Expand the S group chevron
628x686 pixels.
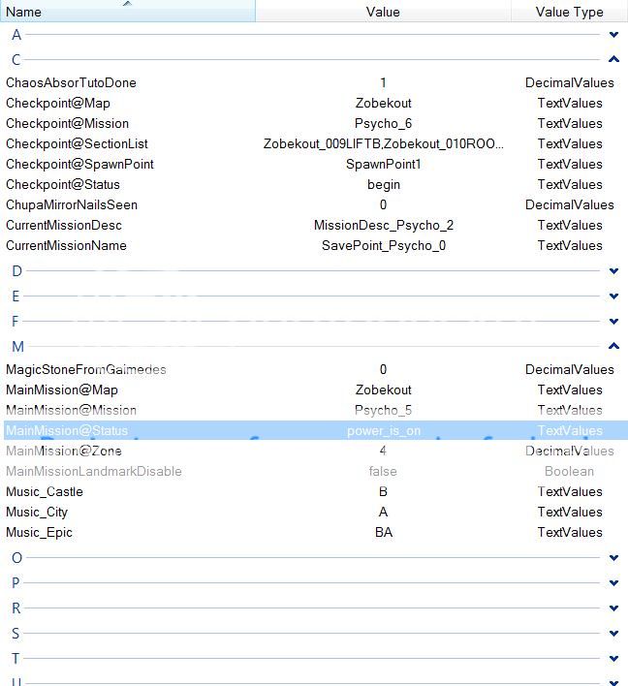[613, 634]
